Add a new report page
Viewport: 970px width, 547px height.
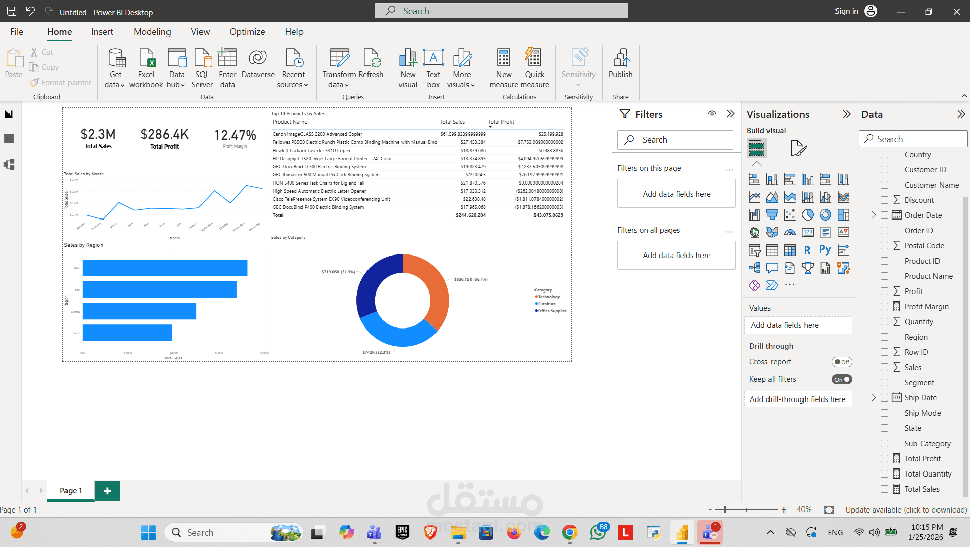107,490
